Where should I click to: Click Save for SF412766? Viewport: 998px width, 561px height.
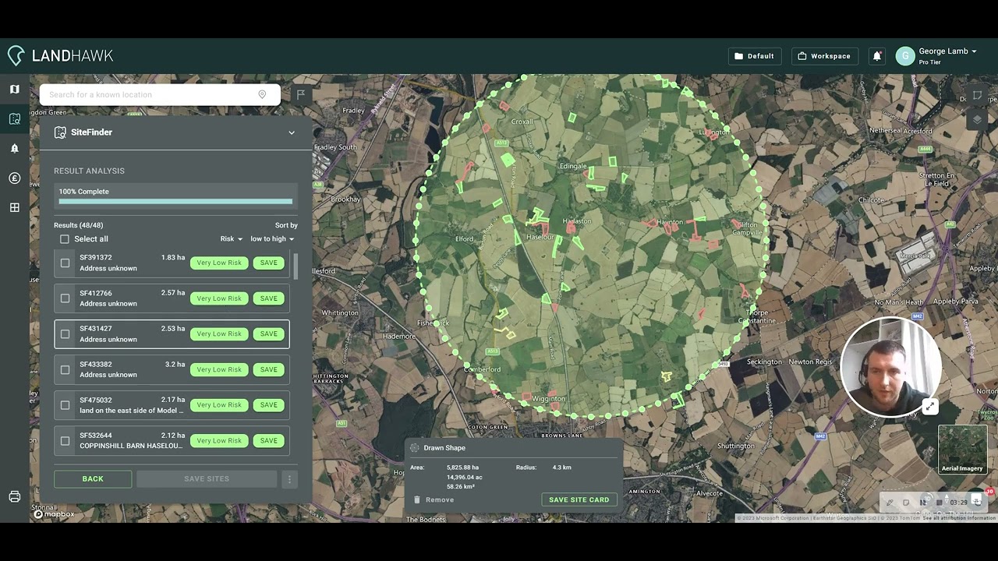[x=269, y=298]
